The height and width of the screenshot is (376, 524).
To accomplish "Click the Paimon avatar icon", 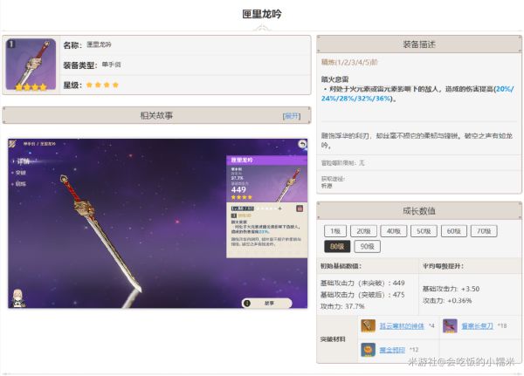I will tap(18, 297).
